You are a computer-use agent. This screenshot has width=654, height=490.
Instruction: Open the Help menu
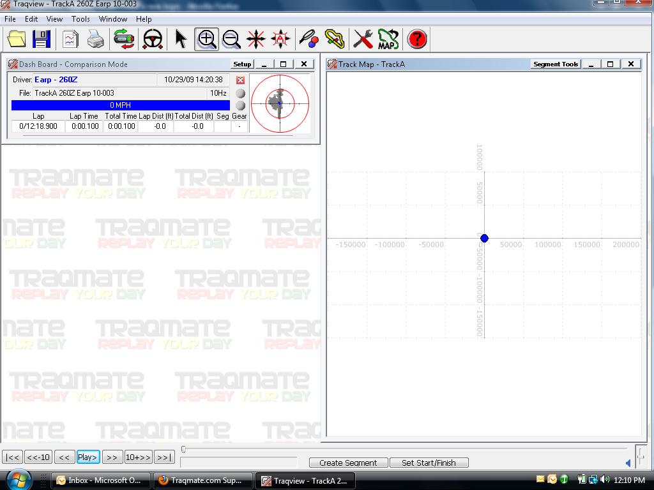click(x=144, y=19)
